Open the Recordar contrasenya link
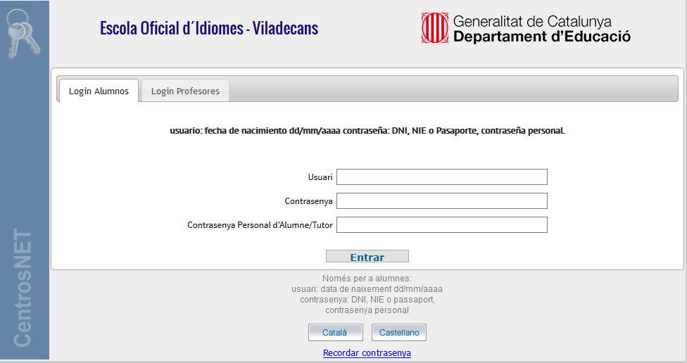Viewport: 687px width, 363px height. coord(367,353)
